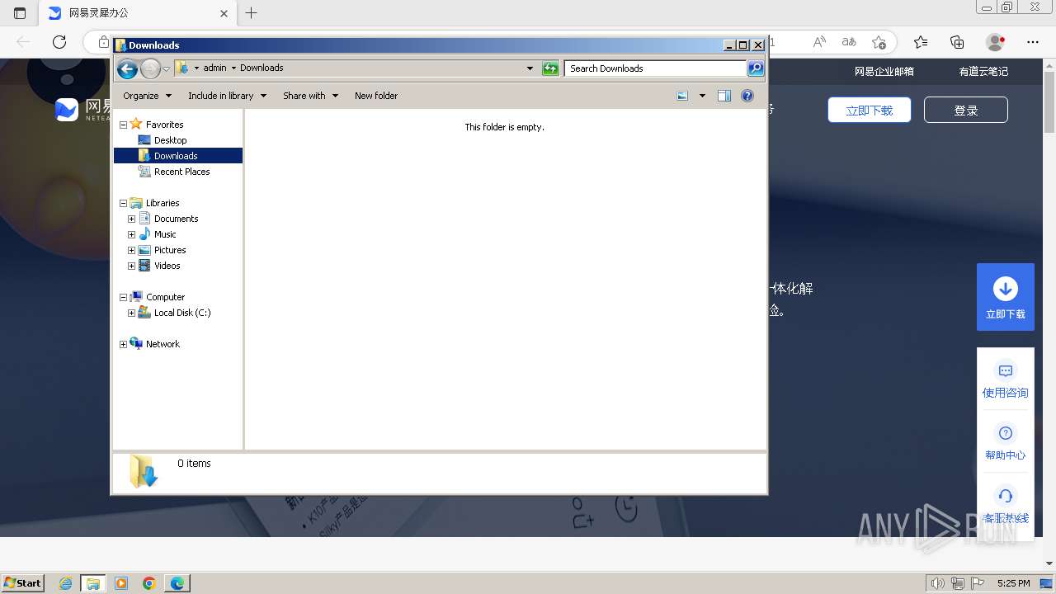1056x594 pixels.
Task: Open Internet Explorer from taskbar
Action: pos(65,583)
